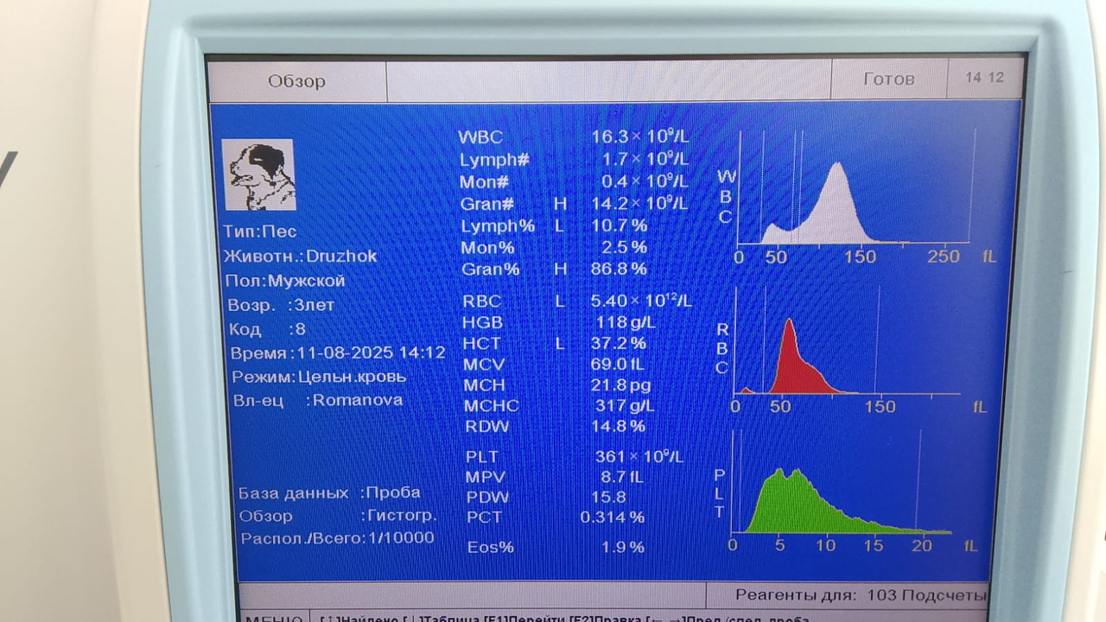Click the PCT value 0.314 %
The width and height of the screenshot is (1106, 622).
tap(613, 517)
